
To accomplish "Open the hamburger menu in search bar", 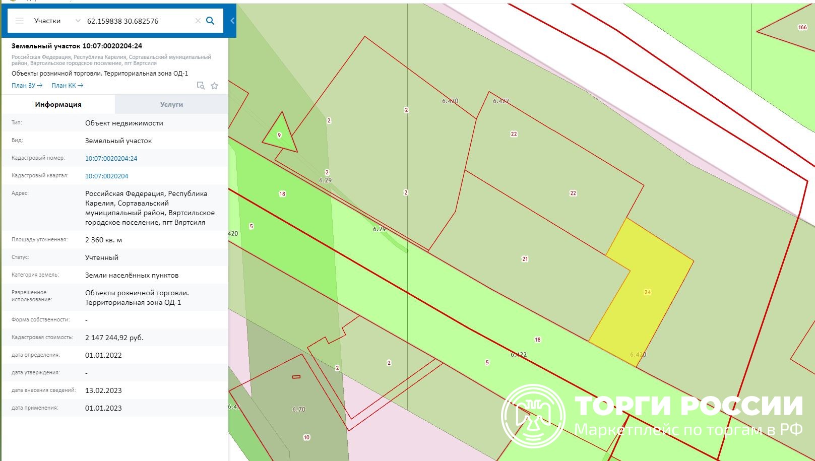I will [x=19, y=21].
